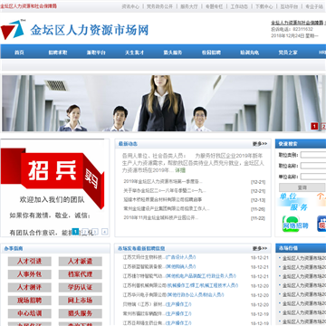Open 工作动态 in the top bar

239,6
